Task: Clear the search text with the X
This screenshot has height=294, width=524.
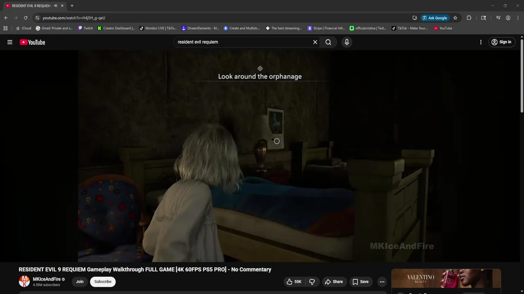Action: click(x=315, y=42)
